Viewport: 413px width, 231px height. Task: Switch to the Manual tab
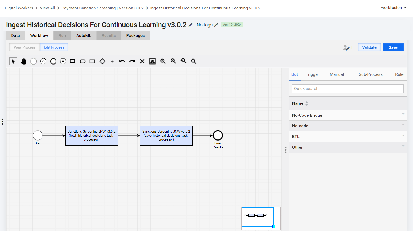(337, 74)
